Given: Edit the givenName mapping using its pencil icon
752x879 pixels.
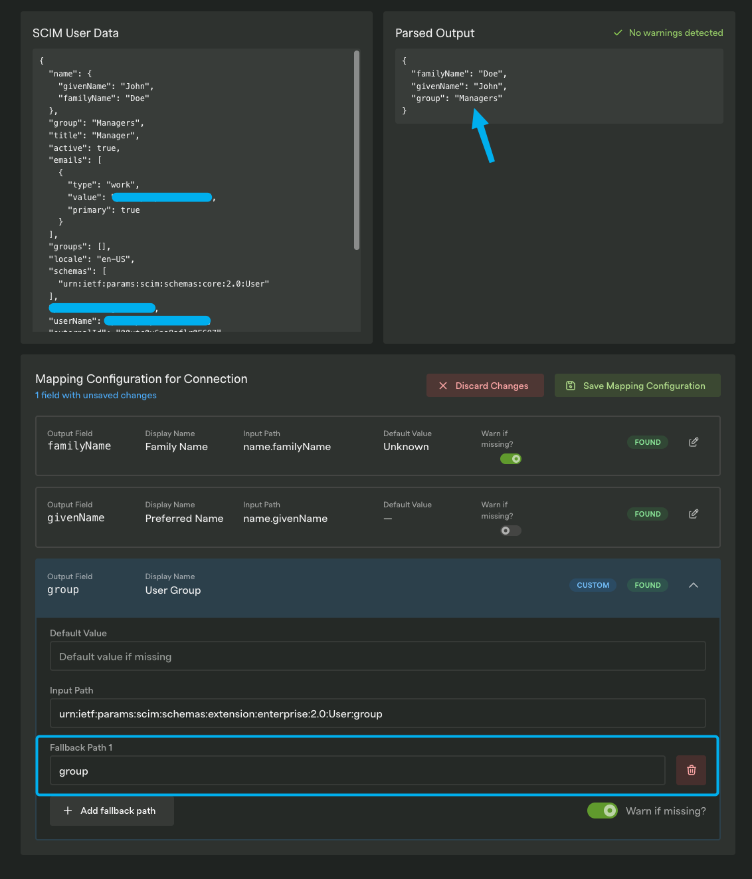Looking at the screenshot, I should click(693, 513).
